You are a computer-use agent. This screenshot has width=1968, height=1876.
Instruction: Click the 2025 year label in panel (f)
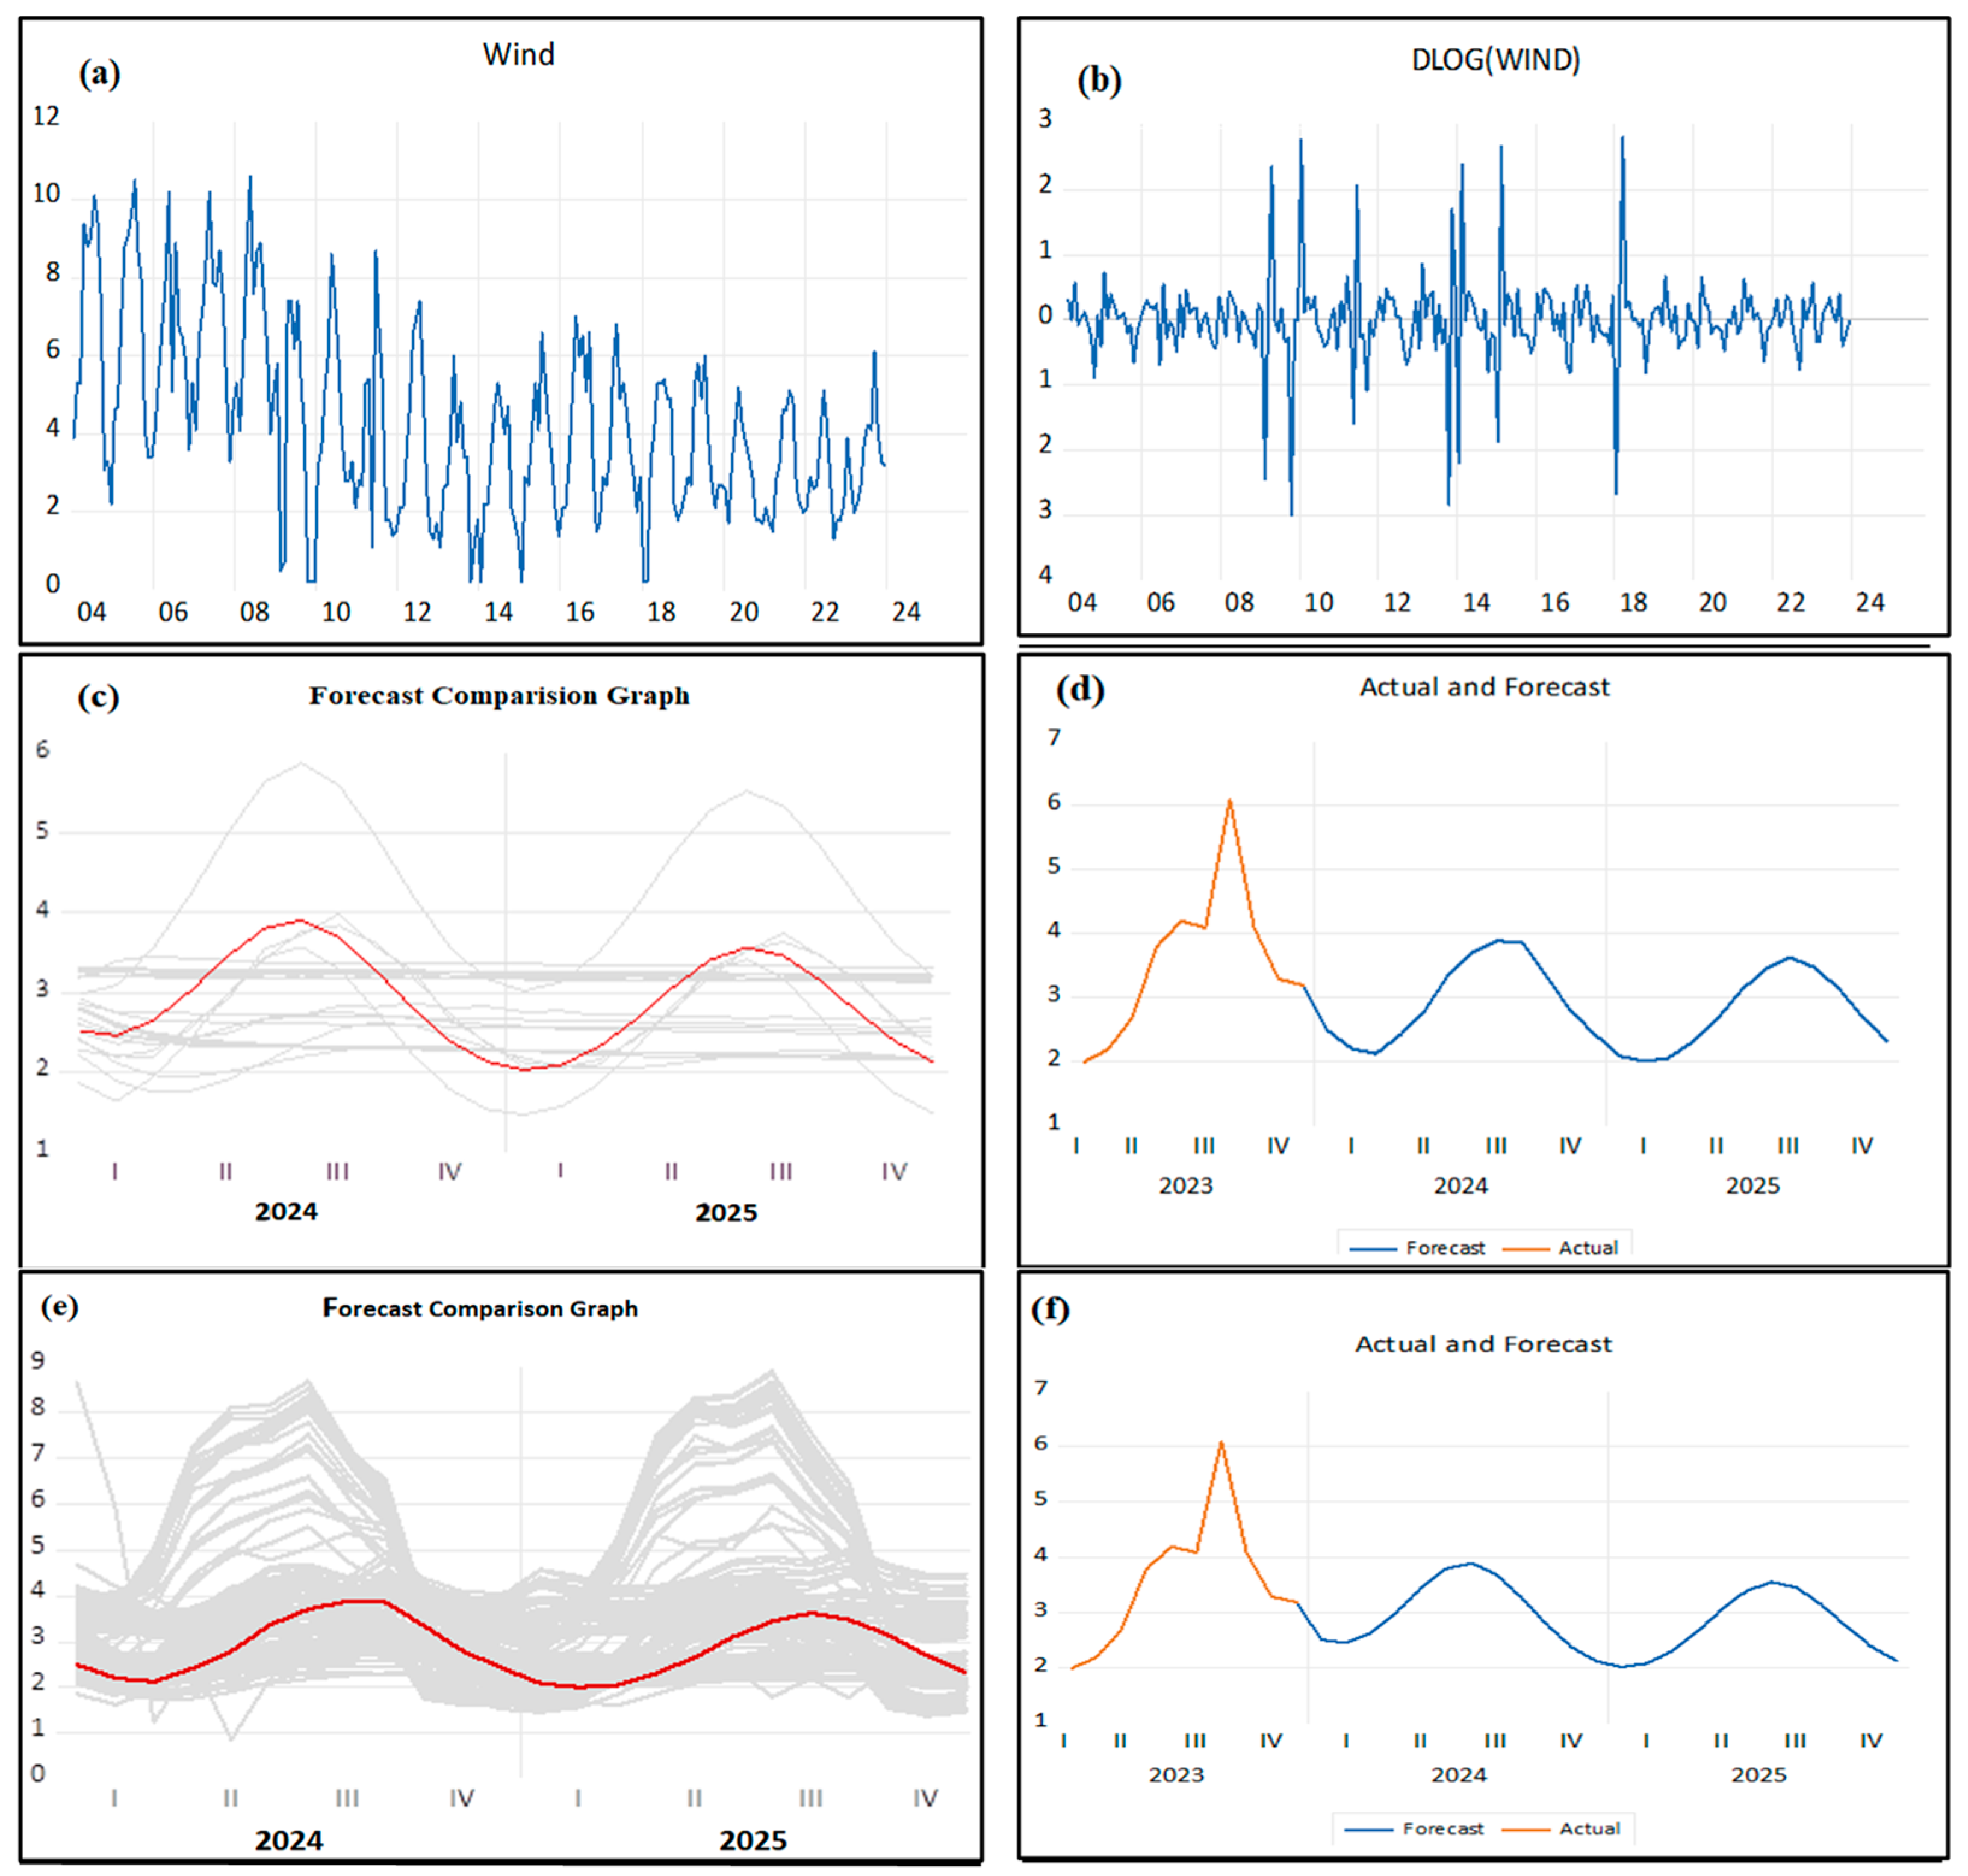(1758, 1775)
